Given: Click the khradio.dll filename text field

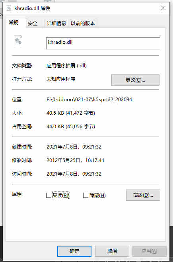Looking at the screenshot, I should [103, 43].
